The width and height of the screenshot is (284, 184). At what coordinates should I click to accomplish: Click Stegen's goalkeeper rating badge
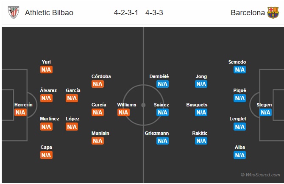[x=265, y=112]
